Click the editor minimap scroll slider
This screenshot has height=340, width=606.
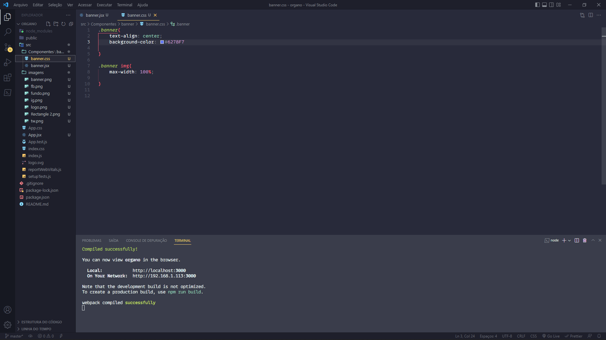pos(603,106)
